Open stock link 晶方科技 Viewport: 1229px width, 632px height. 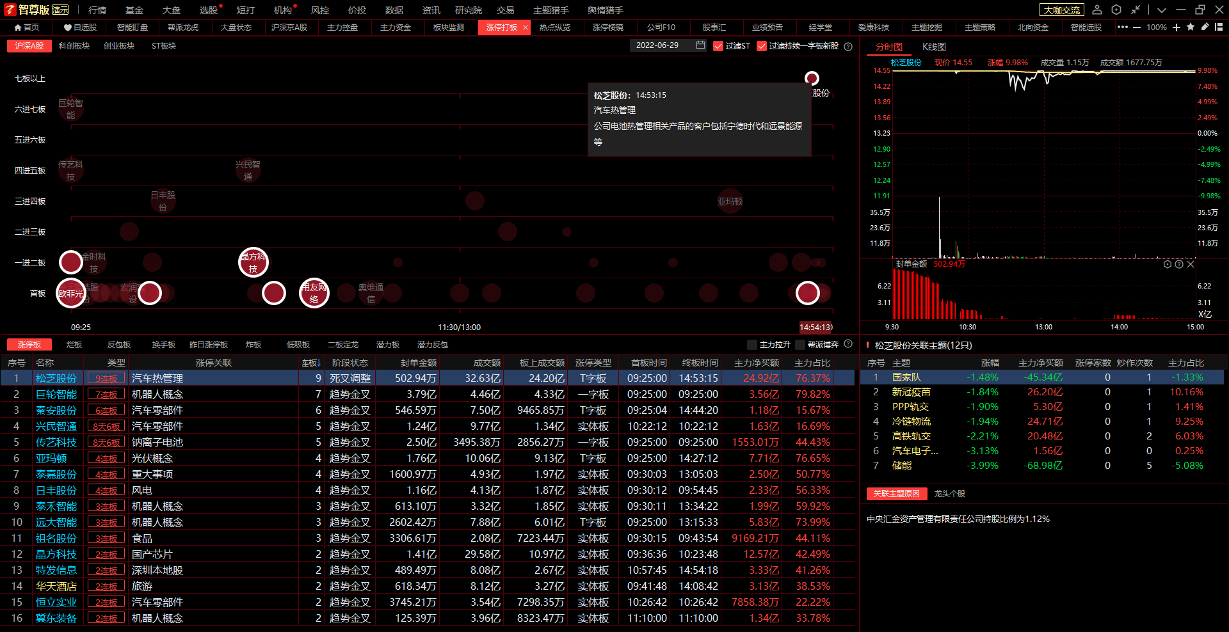[56, 554]
